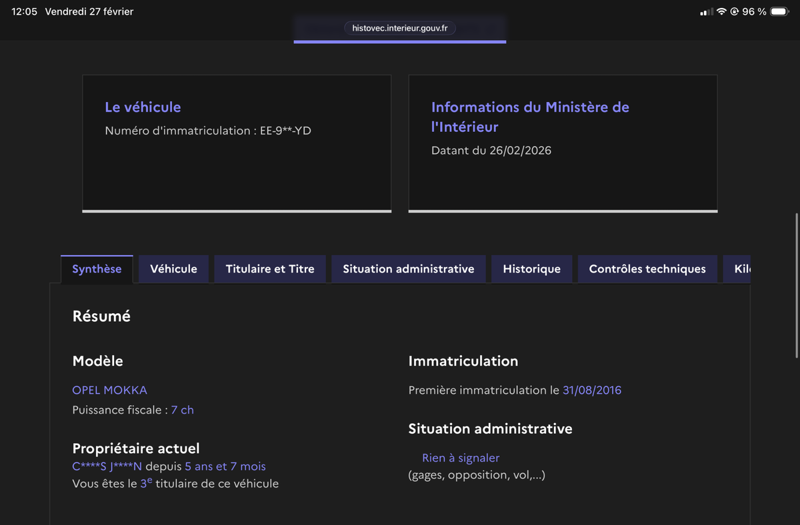800x525 pixels.
Task: Click the page scrollbar on the right edge
Action: (x=797, y=286)
